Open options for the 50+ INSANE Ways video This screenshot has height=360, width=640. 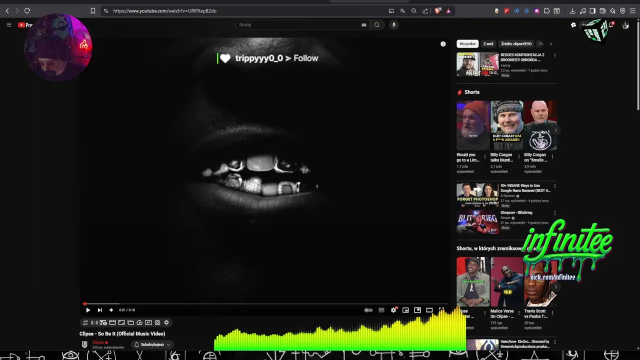554,186
